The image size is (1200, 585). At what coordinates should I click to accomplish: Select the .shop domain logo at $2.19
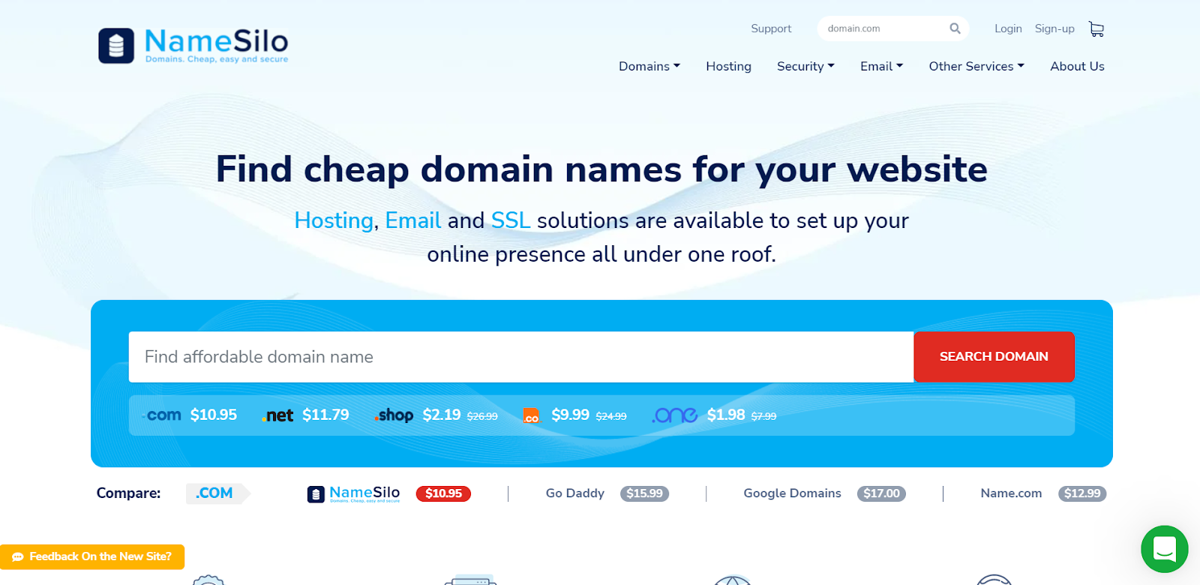[x=394, y=415]
